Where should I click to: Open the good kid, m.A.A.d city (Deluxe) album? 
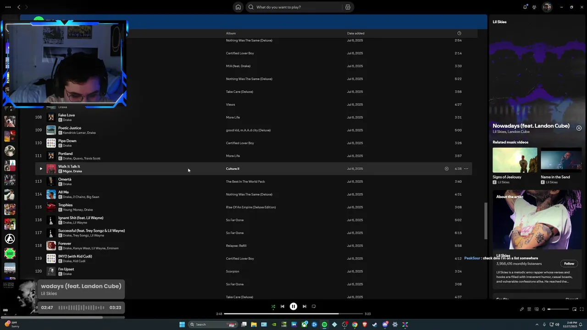pyautogui.click(x=248, y=130)
